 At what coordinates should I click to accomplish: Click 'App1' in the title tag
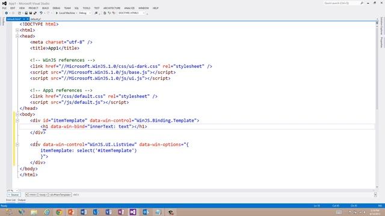[x=54, y=48]
